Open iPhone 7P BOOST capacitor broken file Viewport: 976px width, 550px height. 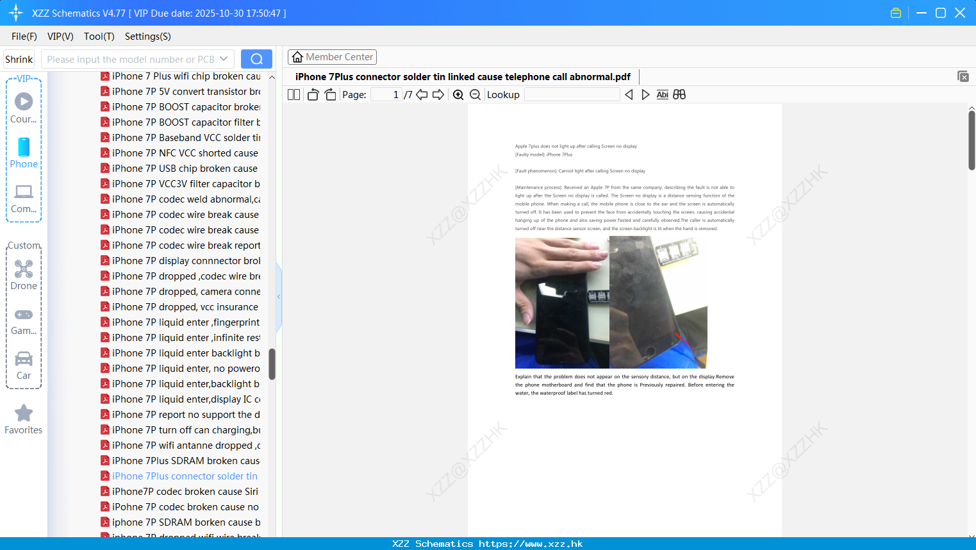pos(181,107)
